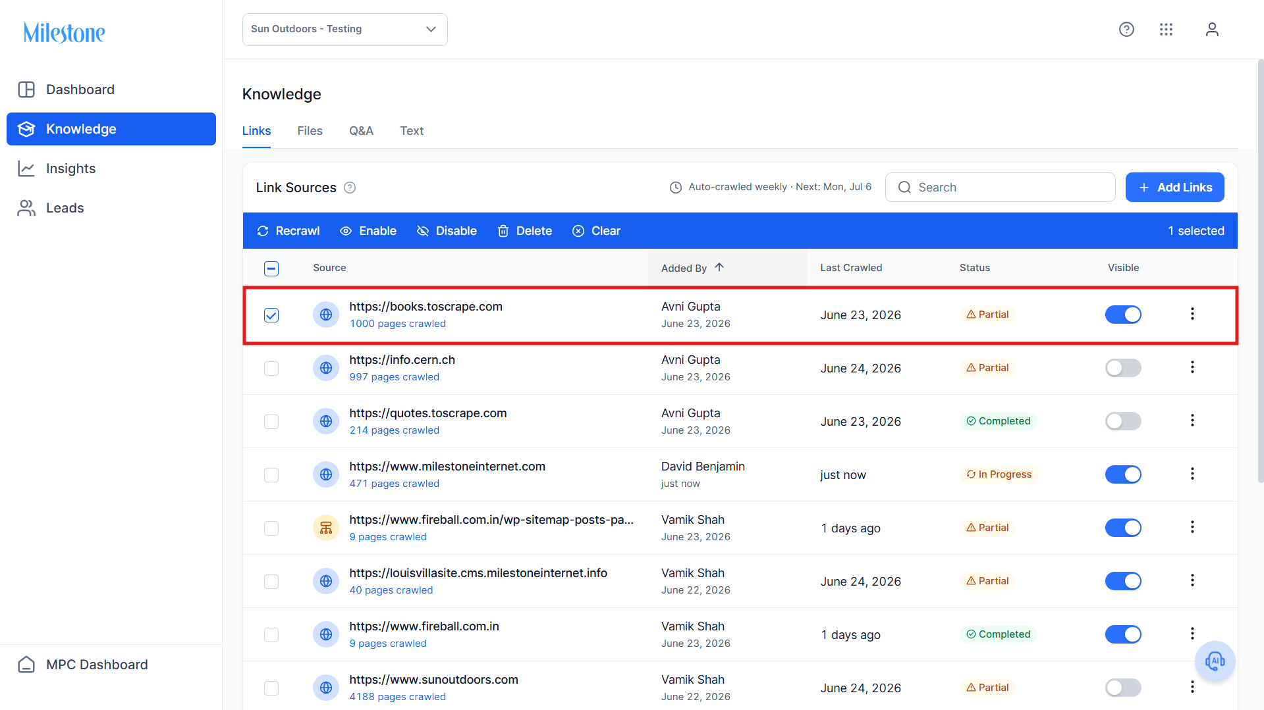Click the Link Sources info help icon

click(350, 188)
